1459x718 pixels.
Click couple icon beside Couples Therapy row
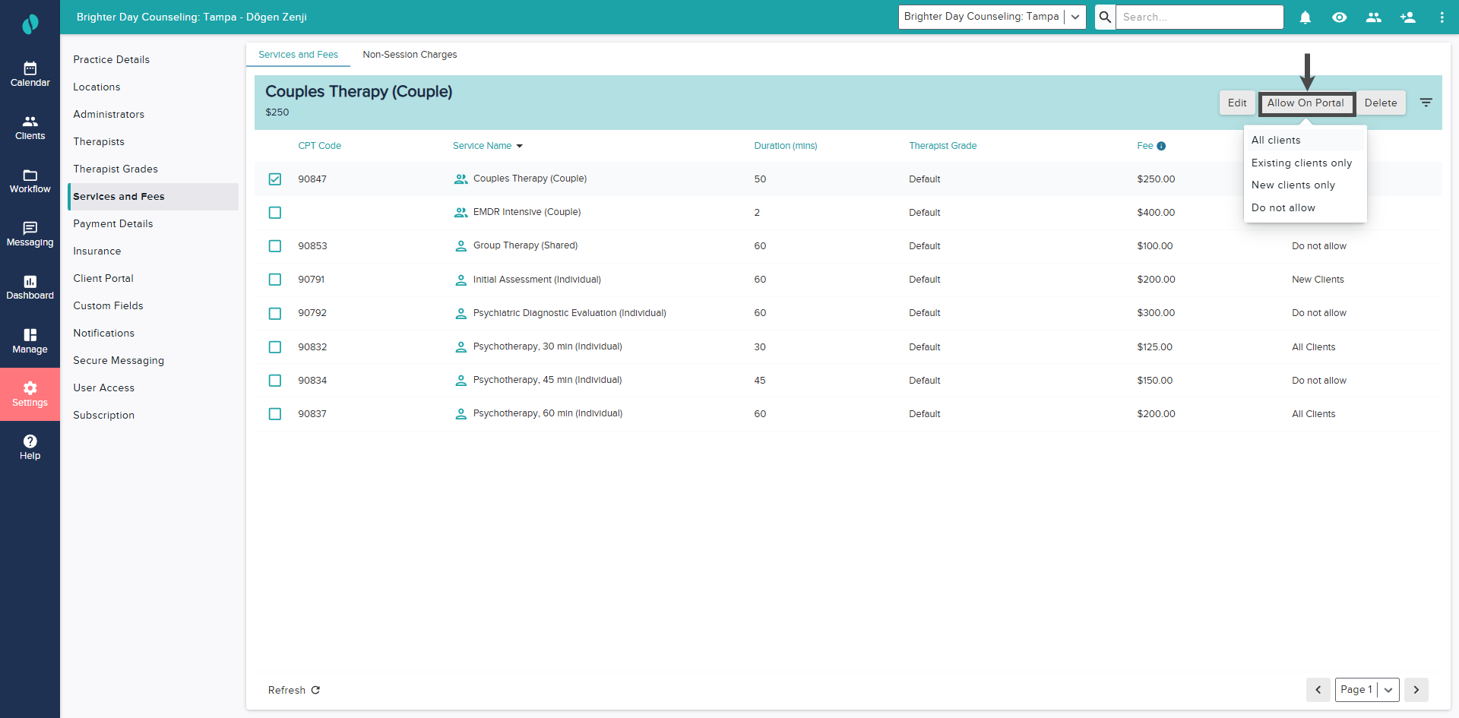click(x=460, y=179)
